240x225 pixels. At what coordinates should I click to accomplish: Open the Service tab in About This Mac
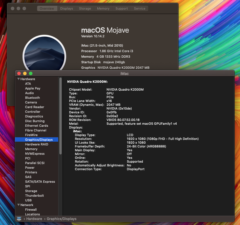click(x=139, y=8)
